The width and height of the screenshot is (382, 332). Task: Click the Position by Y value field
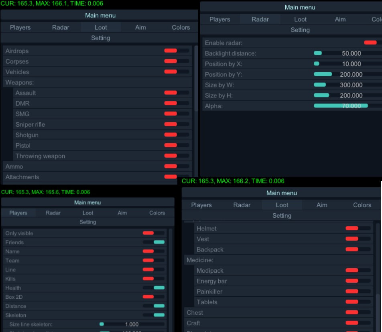point(352,74)
